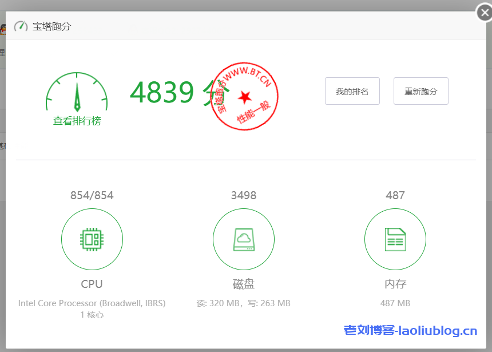This screenshot has height=352, width=492.
Task: Click the red BT.CN performance stamp
Action: coord(244,93)
